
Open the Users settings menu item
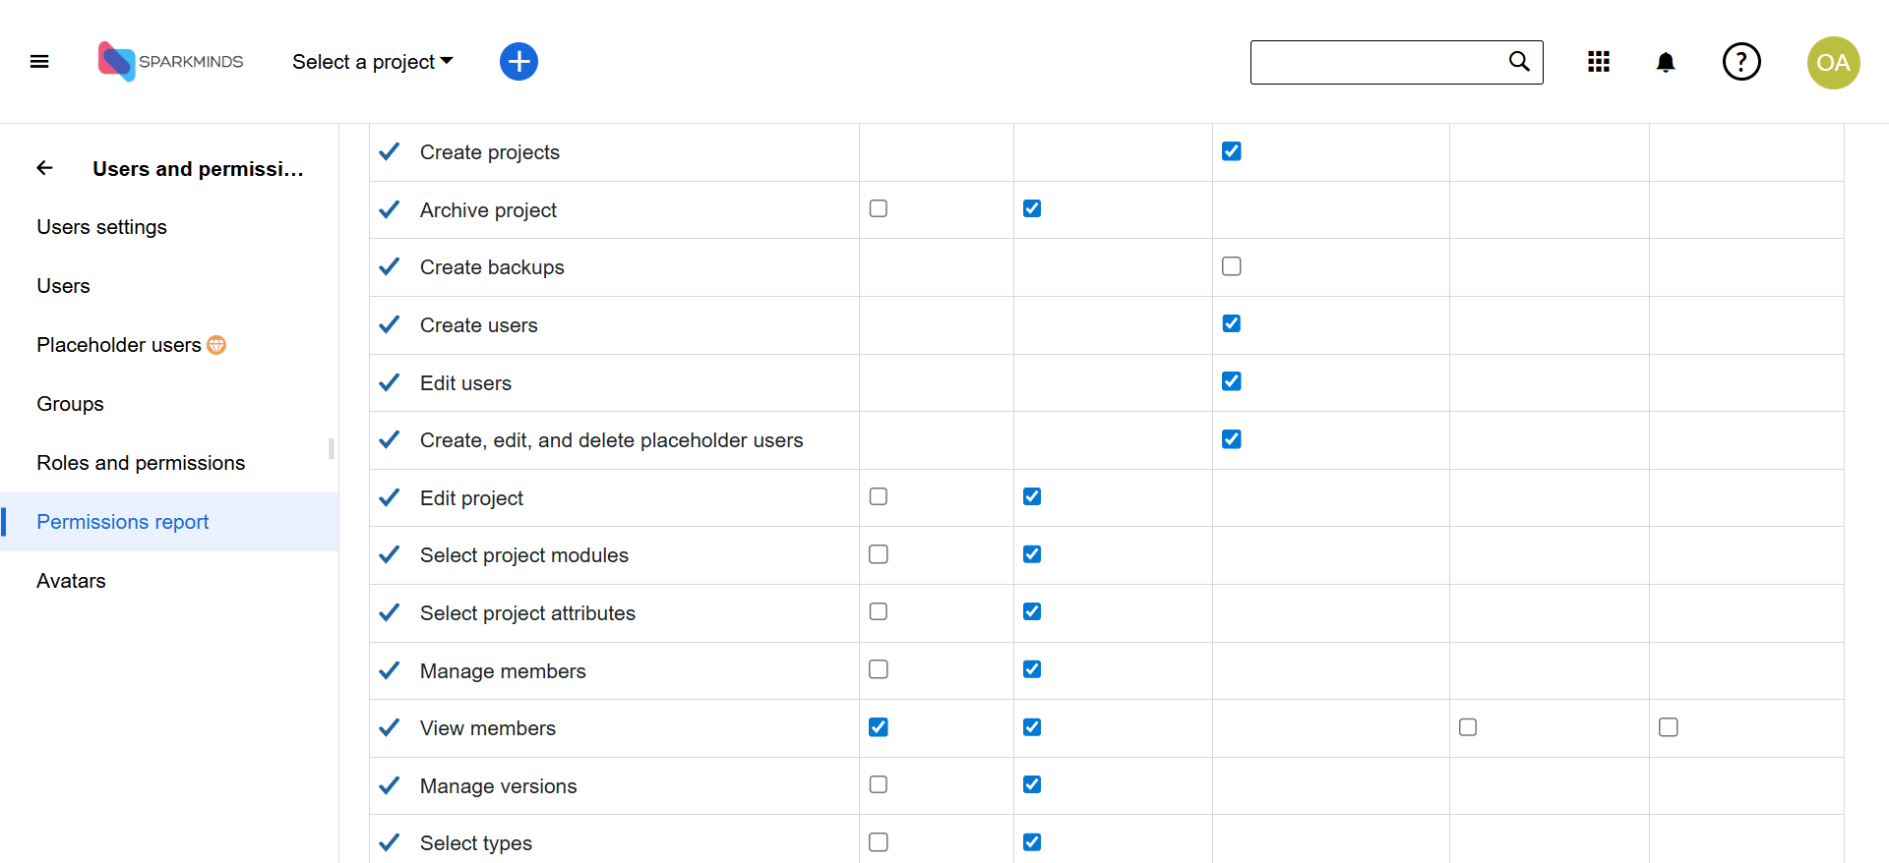coord(101,227)
